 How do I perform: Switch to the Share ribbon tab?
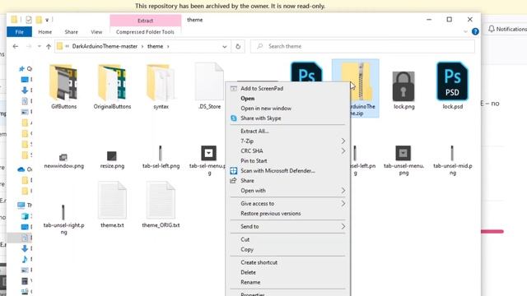72,32
